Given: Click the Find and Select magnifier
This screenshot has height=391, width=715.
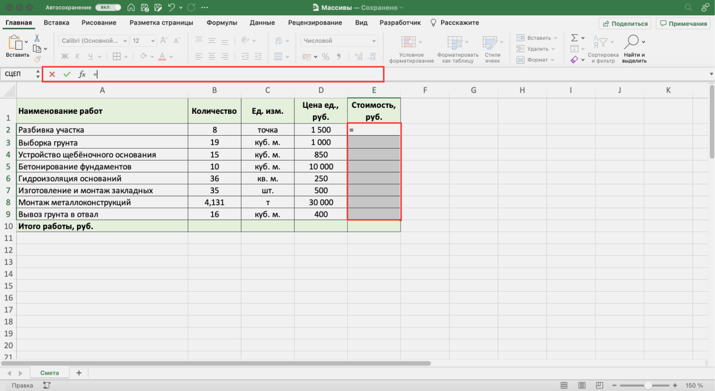Looking at the screenshot, I should pos(631,42).
